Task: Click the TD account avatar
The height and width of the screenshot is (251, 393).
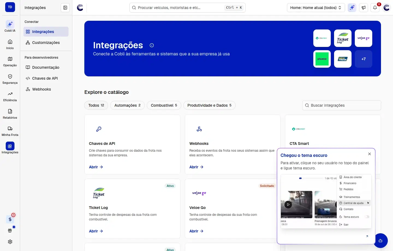Action: [10, 7]
